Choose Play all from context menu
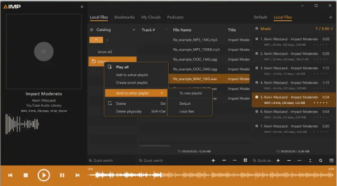The image size is (337, 186). (122, 67)
